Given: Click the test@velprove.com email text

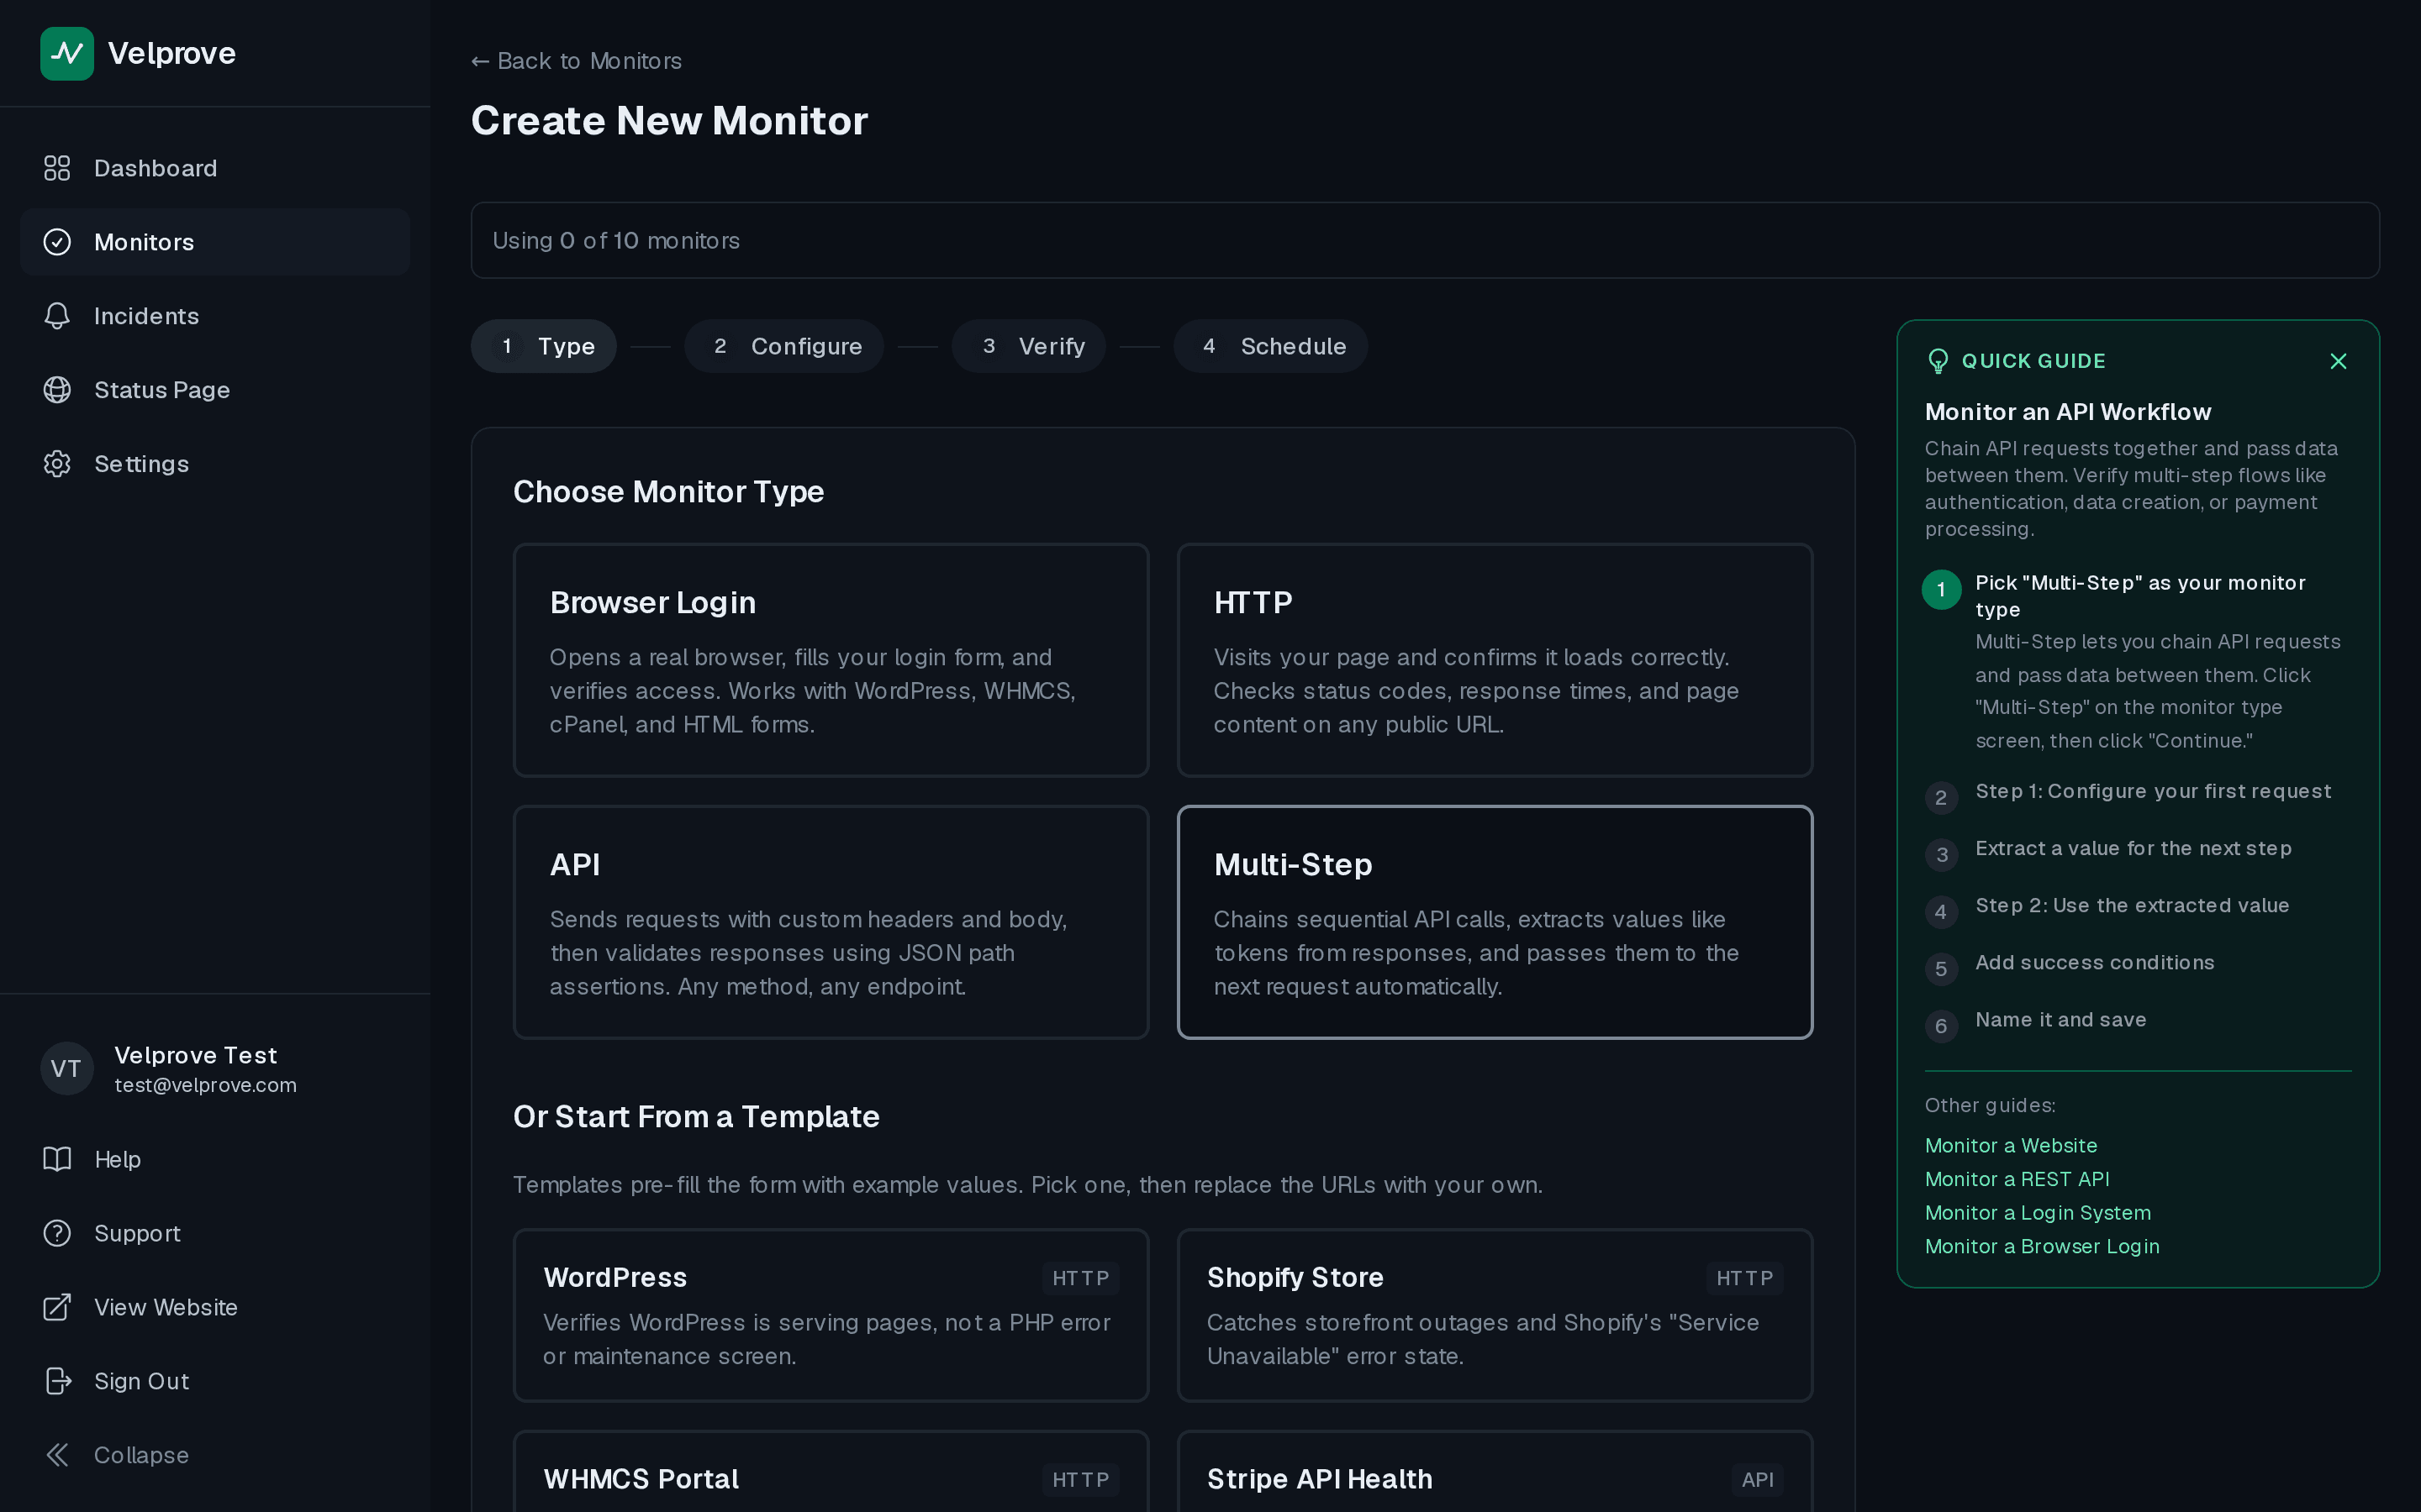Looking at the screenshot, I should [x=205, y=1085].
